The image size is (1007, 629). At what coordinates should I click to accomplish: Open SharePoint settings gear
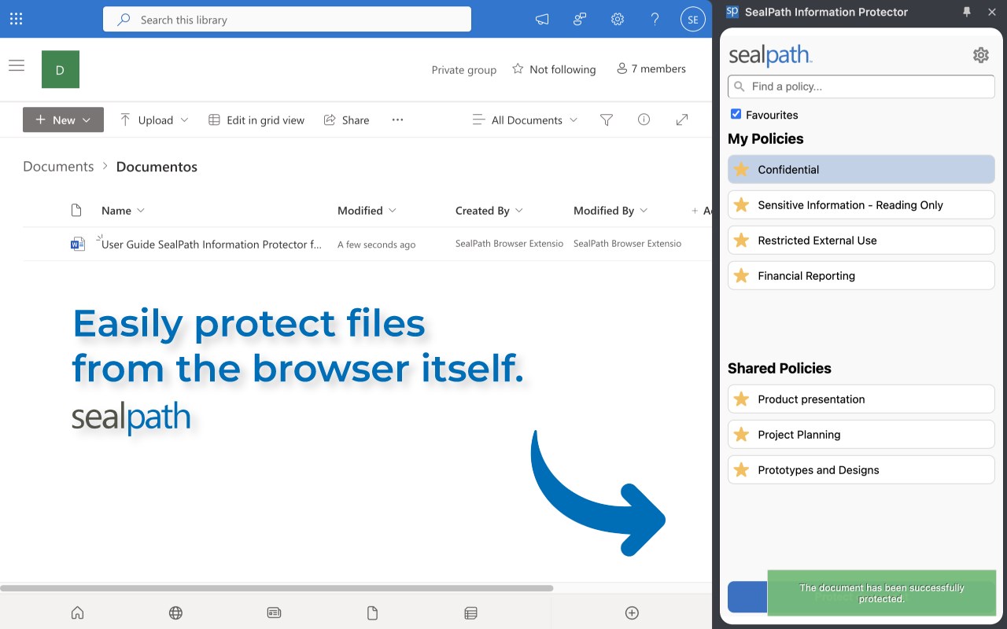pos(618,20)
